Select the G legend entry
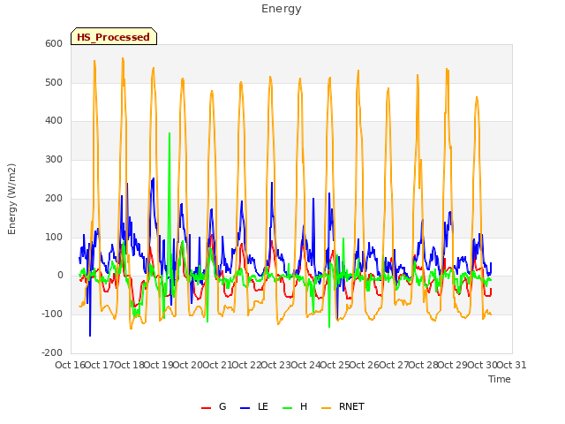Screen dimensions: 565x424 click(x=214, y=406)
